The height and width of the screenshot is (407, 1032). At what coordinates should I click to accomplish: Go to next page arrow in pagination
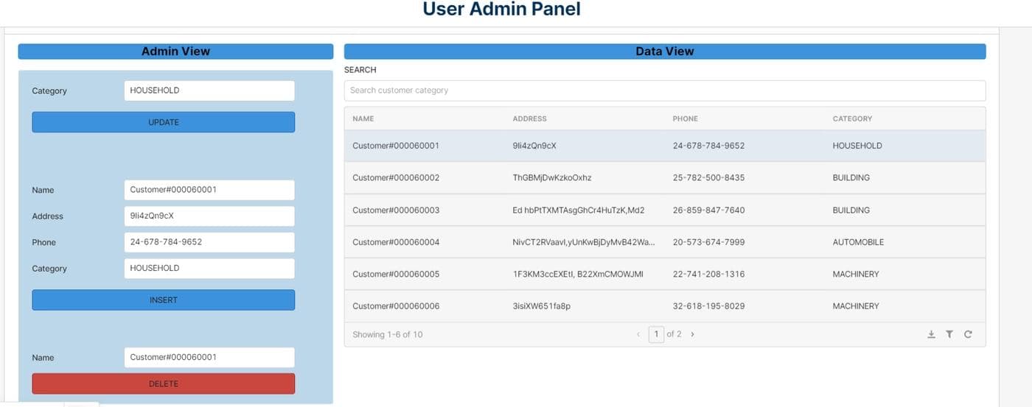click(x=692, y=334)
